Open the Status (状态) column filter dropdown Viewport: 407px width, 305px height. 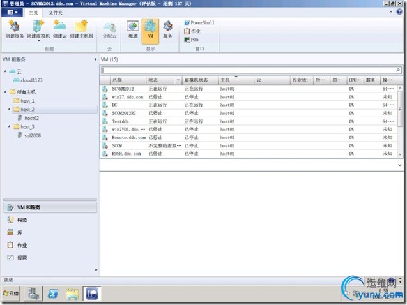point(178,80)
